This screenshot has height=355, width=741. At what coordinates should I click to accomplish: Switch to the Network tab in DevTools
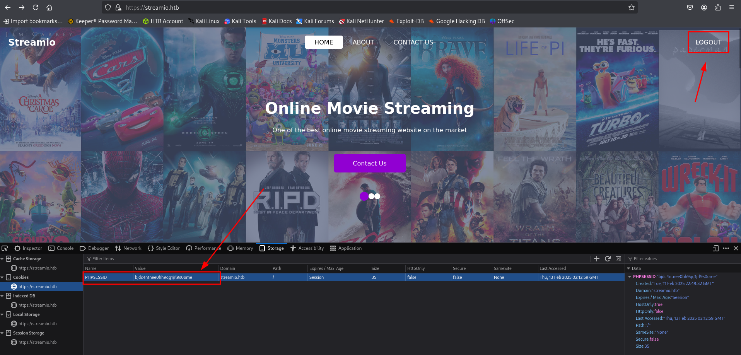[x=128, y=248]
